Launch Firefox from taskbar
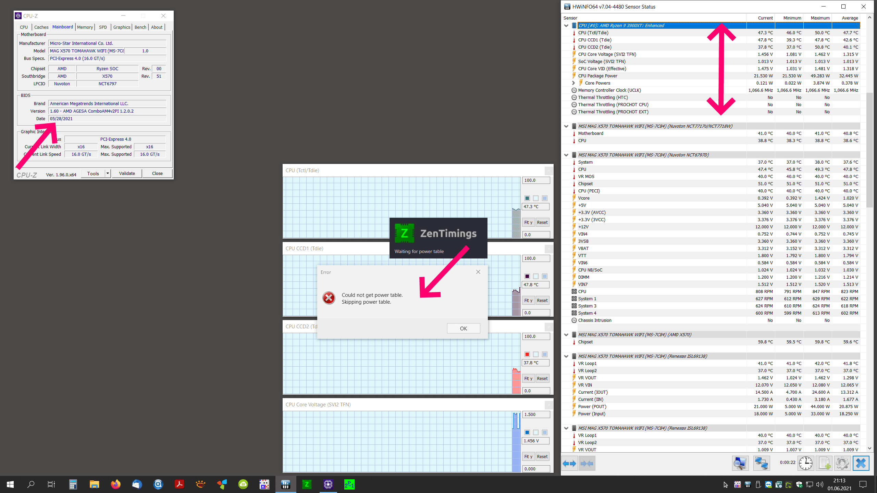This screenshot has height=493, width=877. point(116,484)
